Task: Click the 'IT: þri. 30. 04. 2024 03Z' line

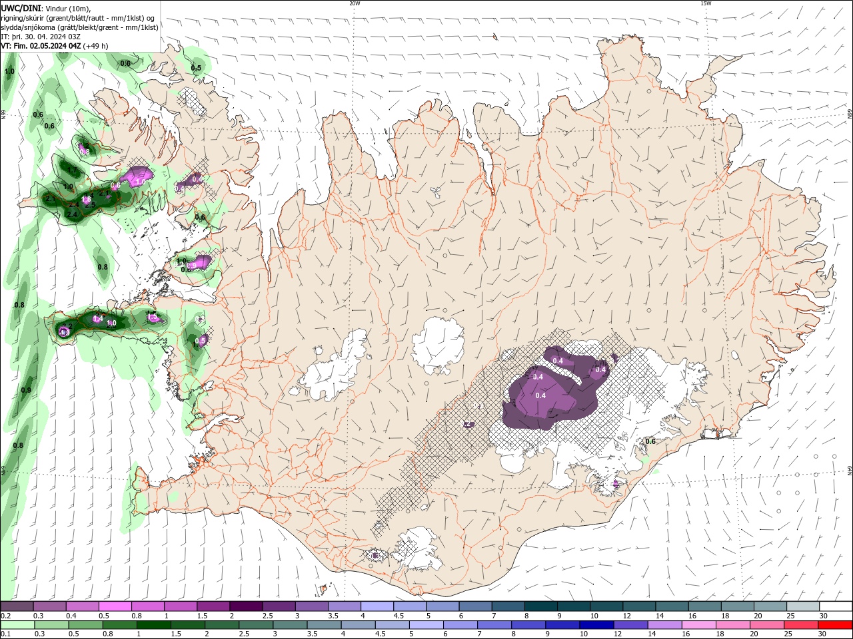Action: click(41, 37)
